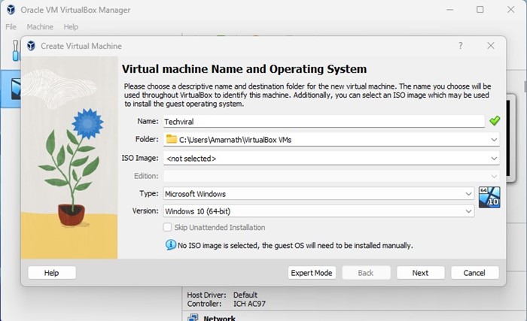Cancel the virtual machine creation
Viewport: 527px width, 321px height.
click(474, 273)
